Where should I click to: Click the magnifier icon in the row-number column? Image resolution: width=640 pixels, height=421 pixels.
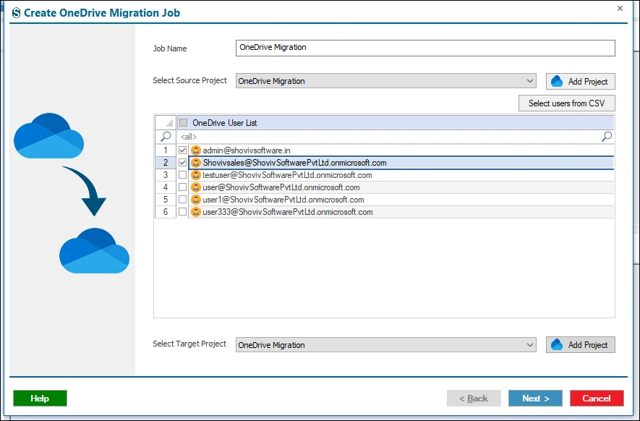point(166,137)
